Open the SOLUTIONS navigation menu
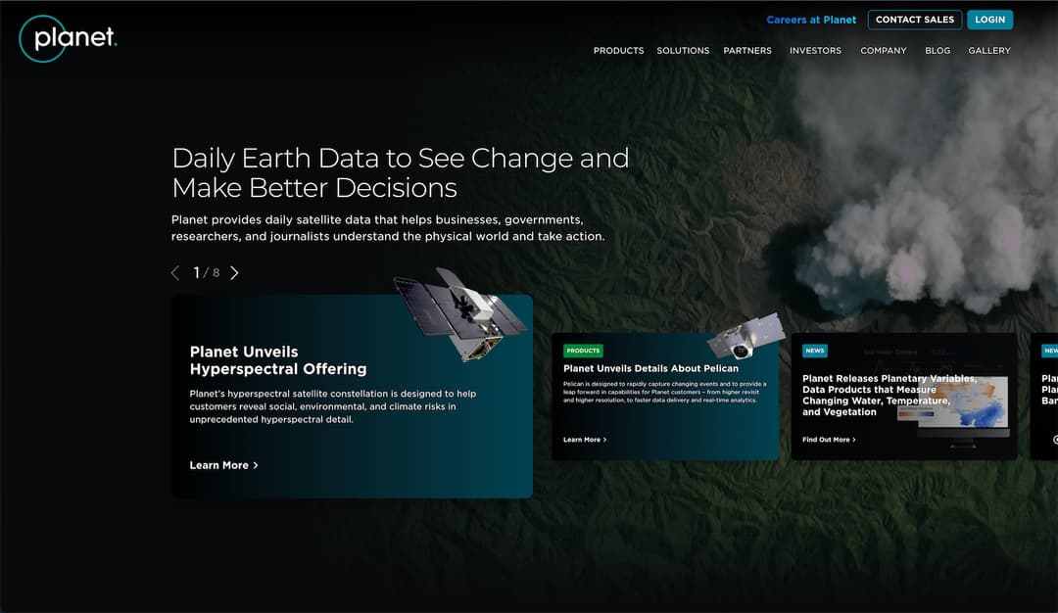Image resolution: width=1058 pixels, height=613 pixels. 683,50
